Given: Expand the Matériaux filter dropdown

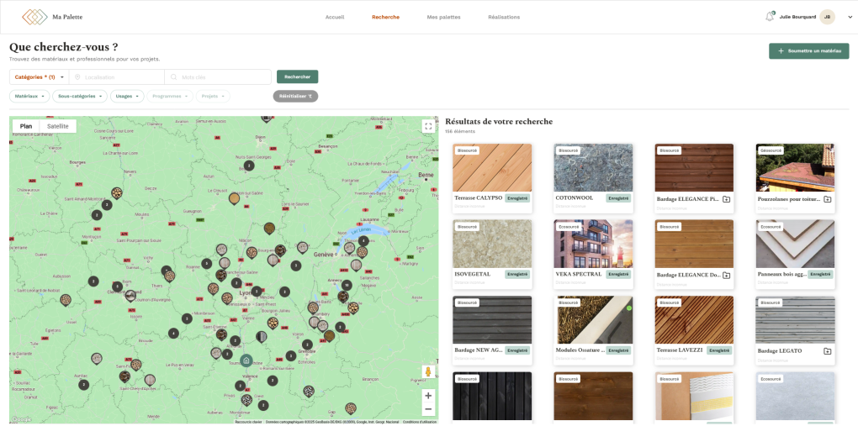Looking at the screenshot, I should [29, 96].
